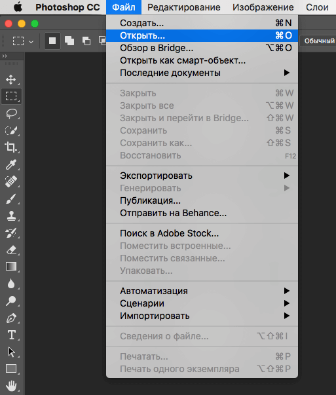
Task: Open the Apple menu
Action: coord(18,7)
